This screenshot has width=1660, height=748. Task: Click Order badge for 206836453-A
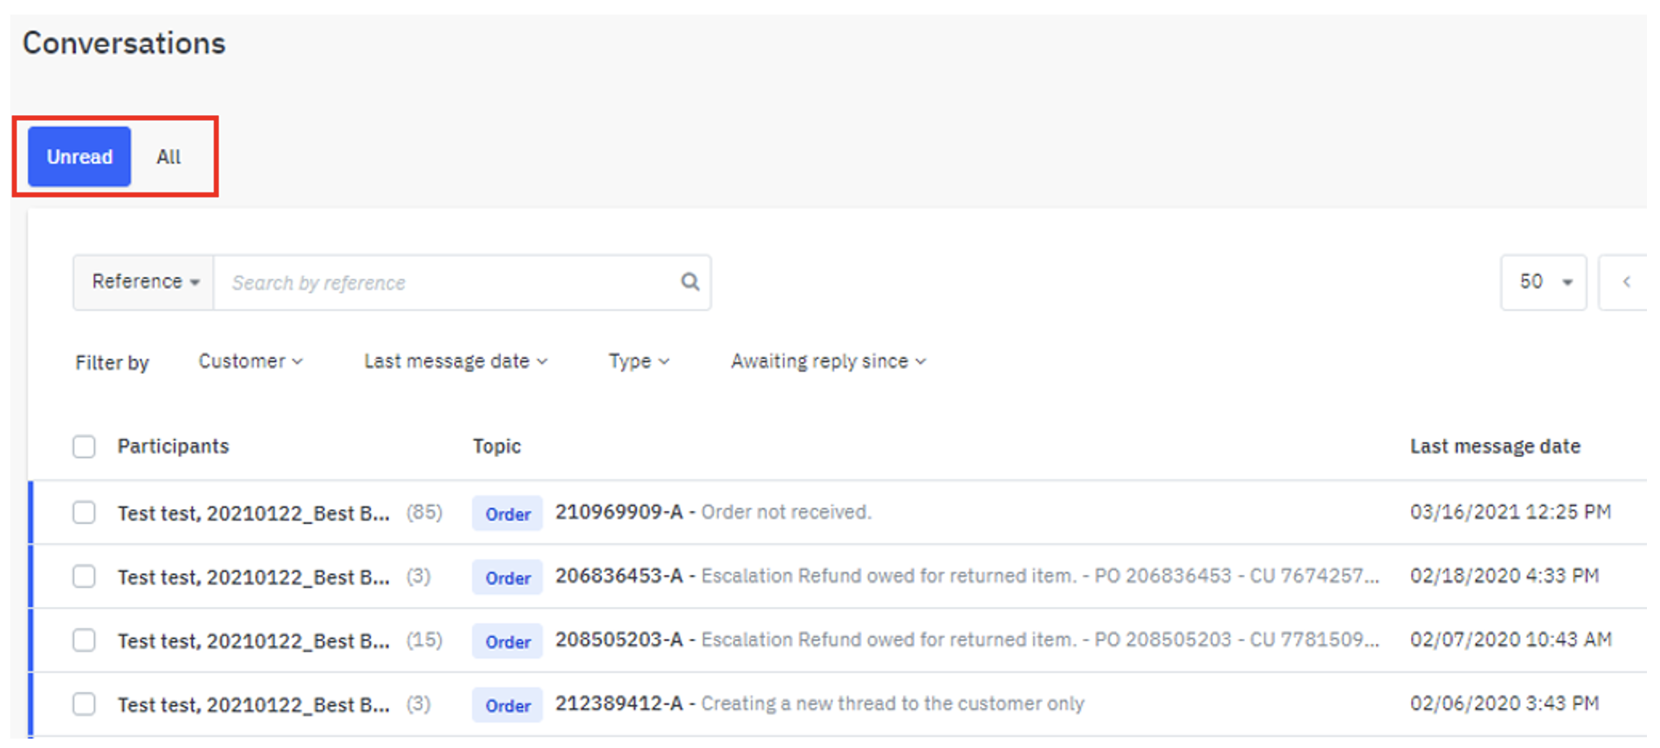pyautogui.click(x=507, y=577)
